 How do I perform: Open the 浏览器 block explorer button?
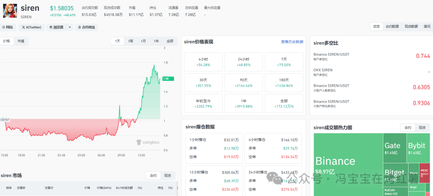[x=57, y=27]
